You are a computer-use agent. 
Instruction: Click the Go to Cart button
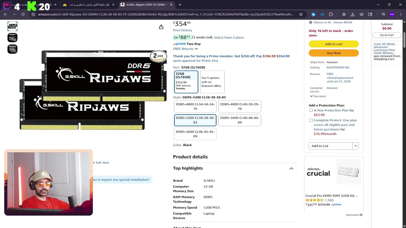coord(387,35)
